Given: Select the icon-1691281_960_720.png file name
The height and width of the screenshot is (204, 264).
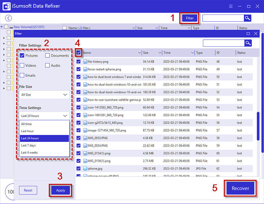Looking at the screenshot, I should (x=105, y=115).
